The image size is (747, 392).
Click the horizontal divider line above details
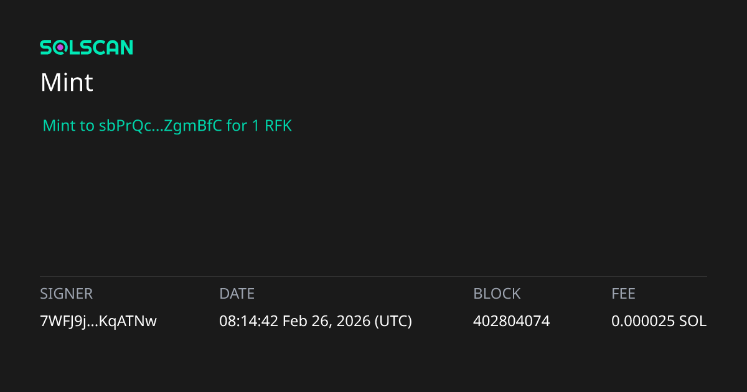(374, 276)
